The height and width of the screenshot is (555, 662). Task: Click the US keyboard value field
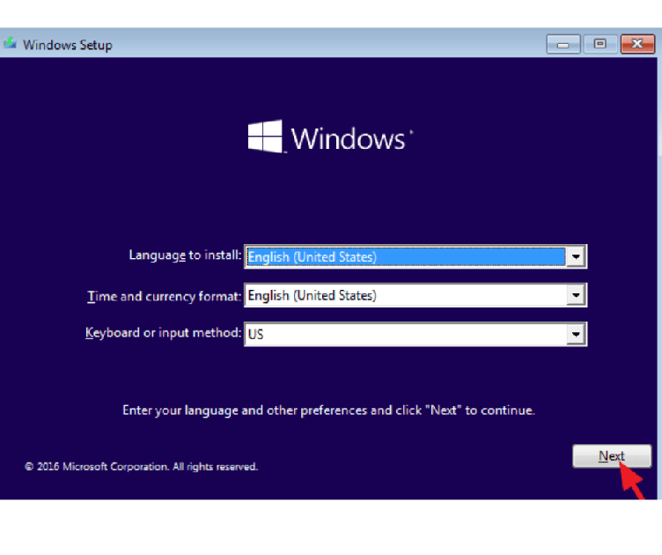[x=405, y=335]
